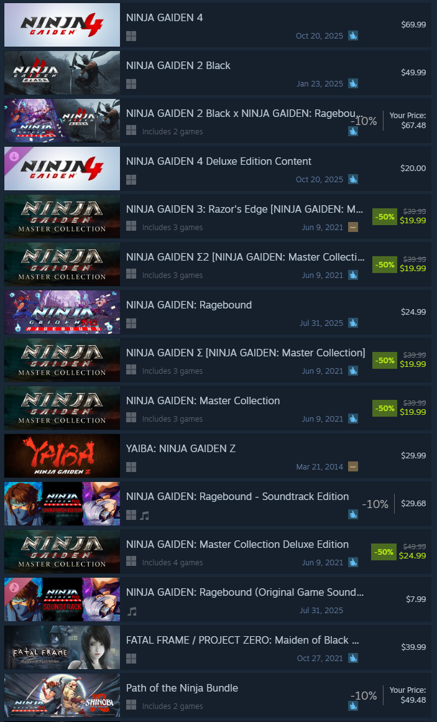Open the NINJA GAIDEN 2 Black title link
Viewport: 437px width, 722px height.
pos(178,65)
